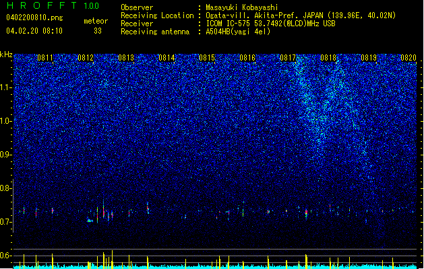
Task: Click the name Masayuki Kobayashi
Action: coord(242,7)
